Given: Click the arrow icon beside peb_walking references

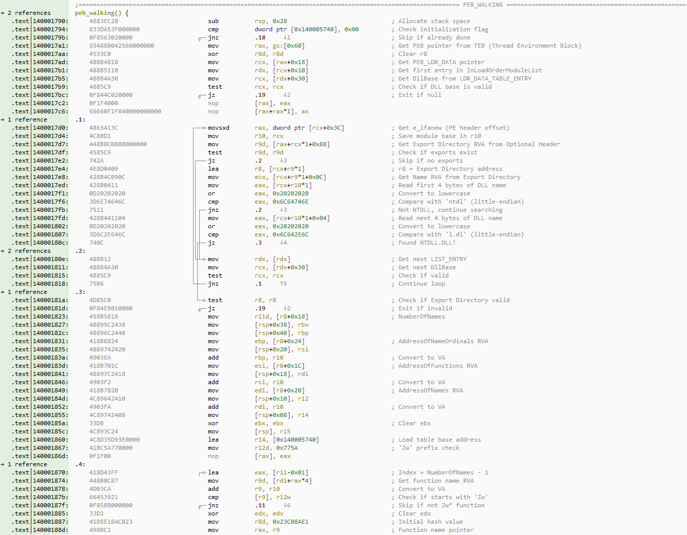Looking at the screenshot, I should click(3, 13).
